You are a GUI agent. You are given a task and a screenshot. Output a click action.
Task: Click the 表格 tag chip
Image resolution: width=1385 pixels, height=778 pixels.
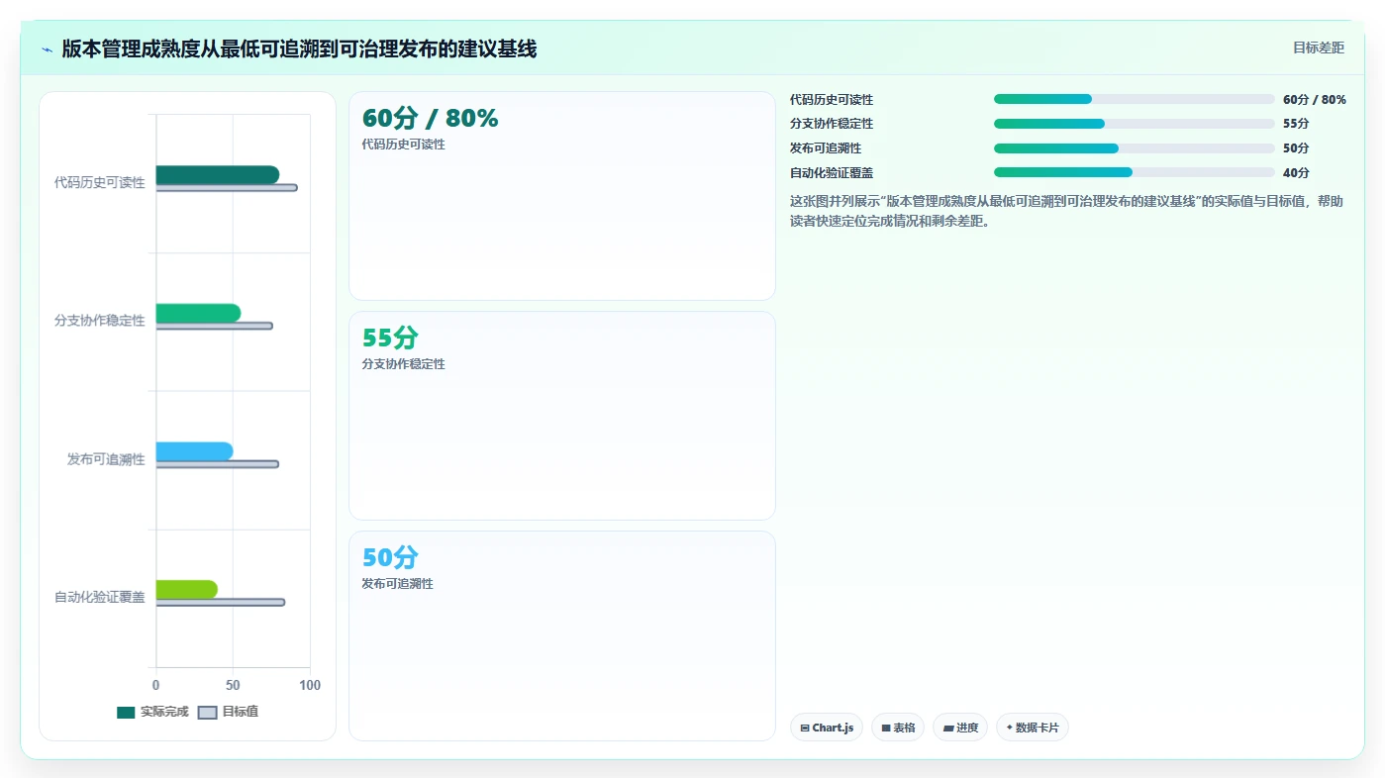[x=898, y=728]
